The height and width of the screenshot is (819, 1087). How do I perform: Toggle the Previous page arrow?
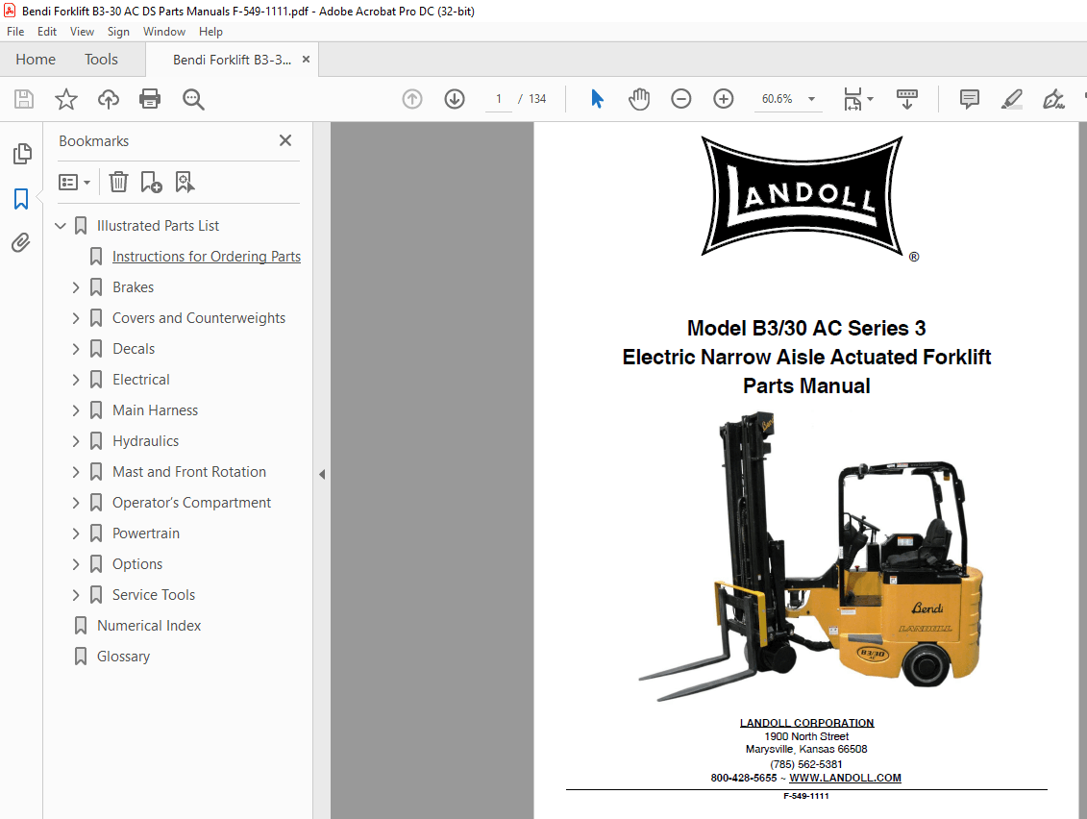(411, 98)
